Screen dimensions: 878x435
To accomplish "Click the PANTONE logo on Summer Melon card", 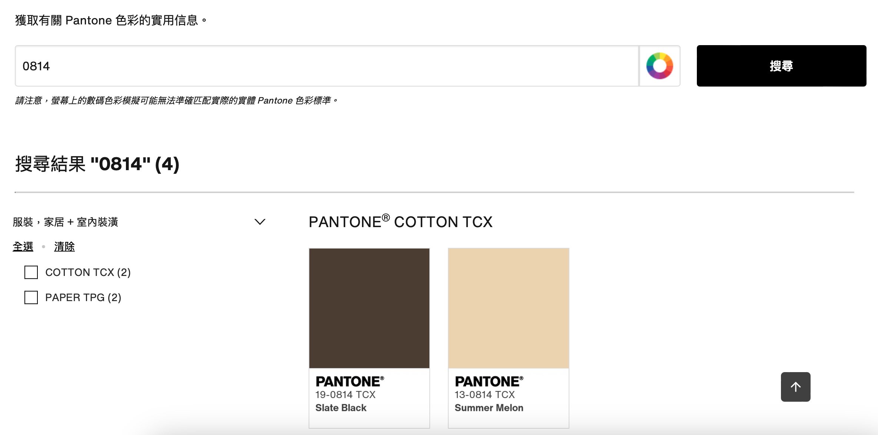I will (489, 381).
